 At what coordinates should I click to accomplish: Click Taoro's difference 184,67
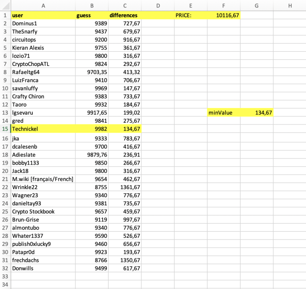125,105
